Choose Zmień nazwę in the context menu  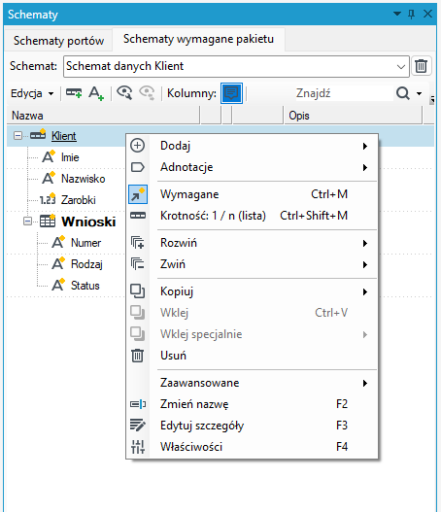[252, 404]
